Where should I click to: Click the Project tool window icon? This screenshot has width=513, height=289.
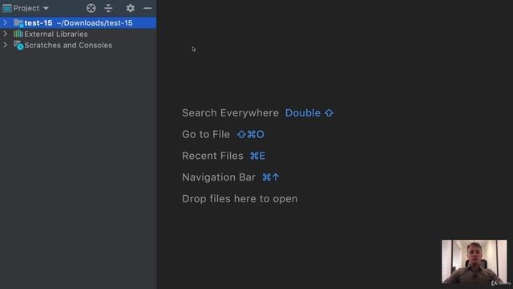click(7, 8)
